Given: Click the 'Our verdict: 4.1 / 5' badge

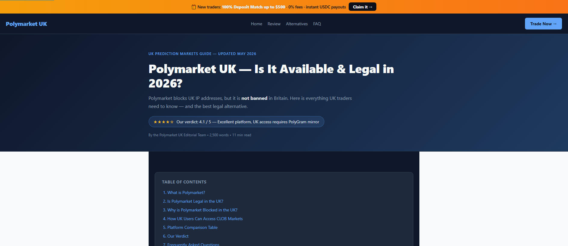Looking at the screenshot, I should click(x=236, y=122).
